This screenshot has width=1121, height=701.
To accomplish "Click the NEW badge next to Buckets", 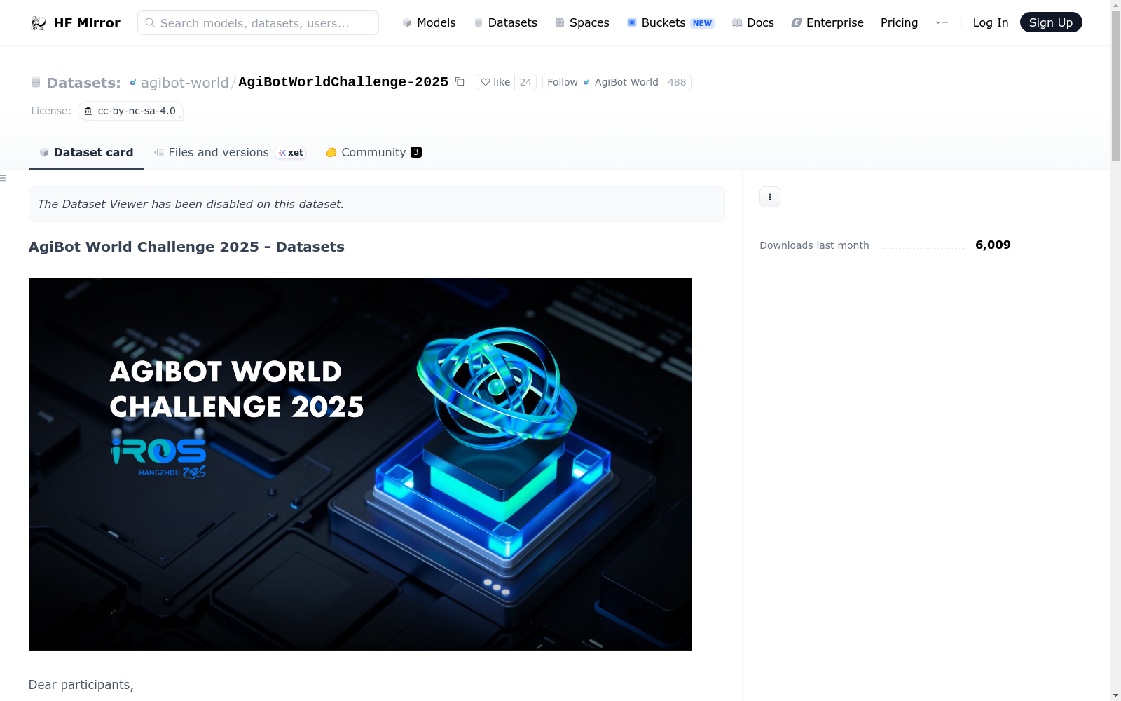I will click(702, 23).
